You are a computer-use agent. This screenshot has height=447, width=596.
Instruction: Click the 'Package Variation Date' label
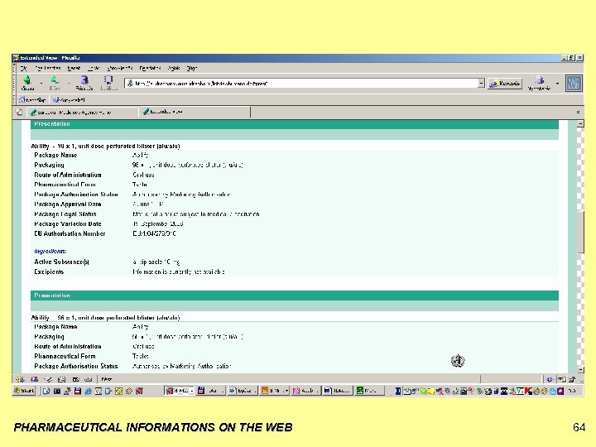[68, 223]
